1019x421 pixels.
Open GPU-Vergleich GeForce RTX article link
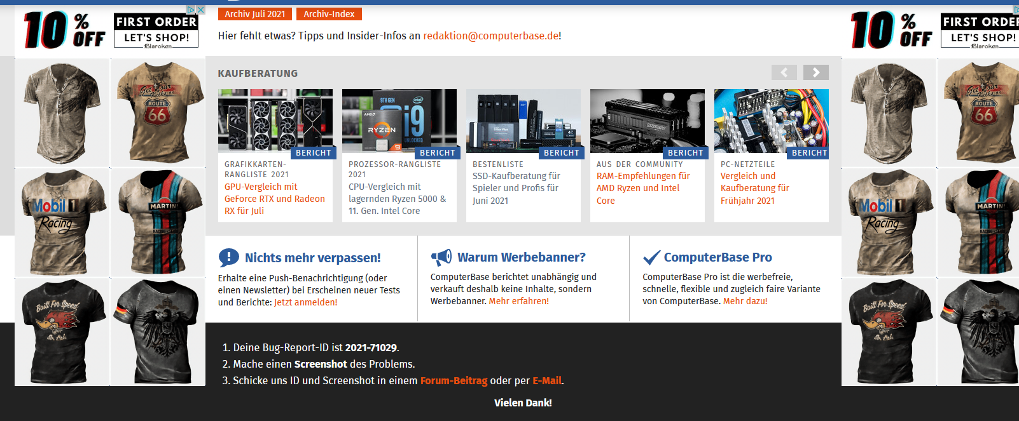click(275, 199)
